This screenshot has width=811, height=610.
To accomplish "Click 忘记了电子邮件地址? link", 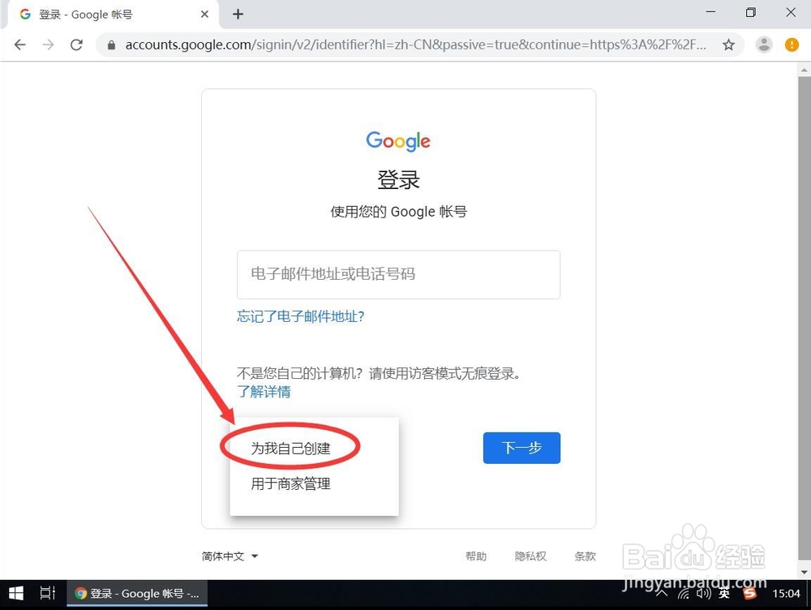I will click(x=301, y=316).
